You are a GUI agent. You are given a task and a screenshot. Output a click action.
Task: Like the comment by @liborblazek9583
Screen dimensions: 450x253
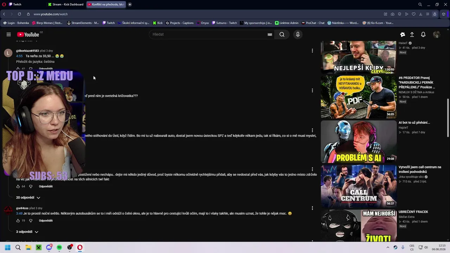click(18, 69)
